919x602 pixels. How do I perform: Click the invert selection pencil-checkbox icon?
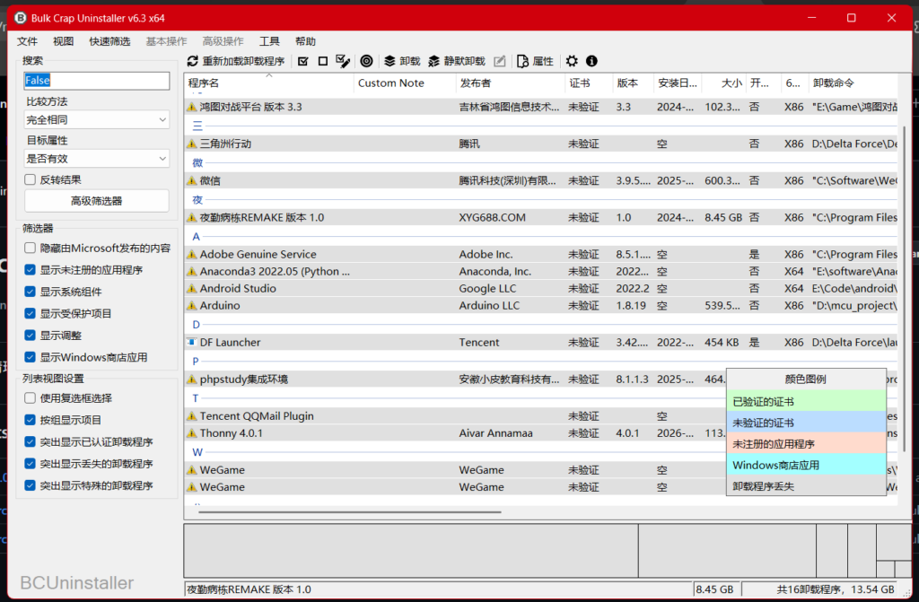[x=343, y=61]
